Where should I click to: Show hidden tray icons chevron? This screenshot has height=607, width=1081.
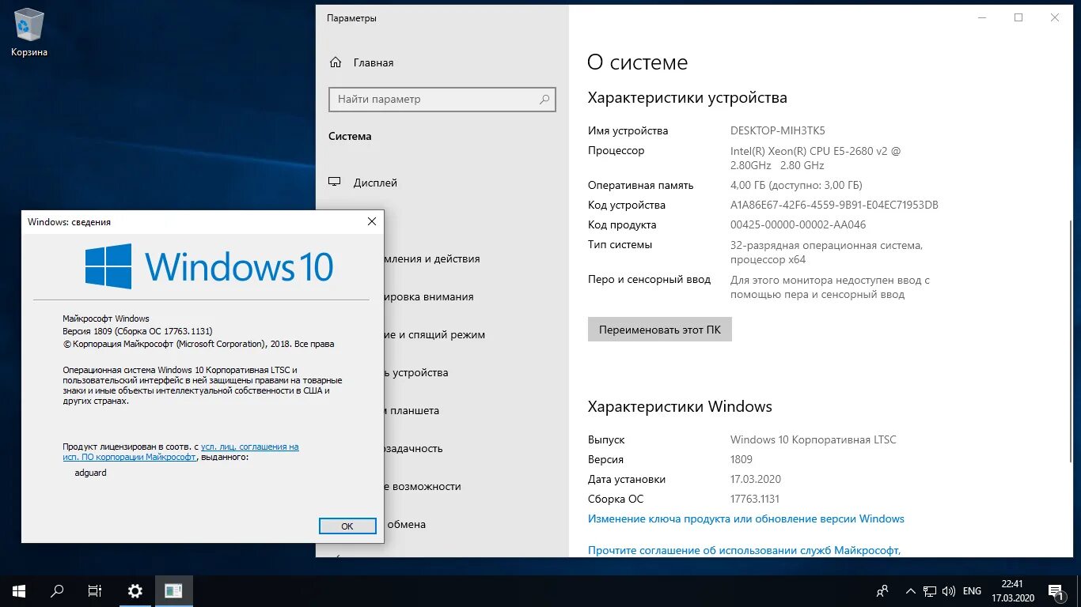[x=910, y=590]
